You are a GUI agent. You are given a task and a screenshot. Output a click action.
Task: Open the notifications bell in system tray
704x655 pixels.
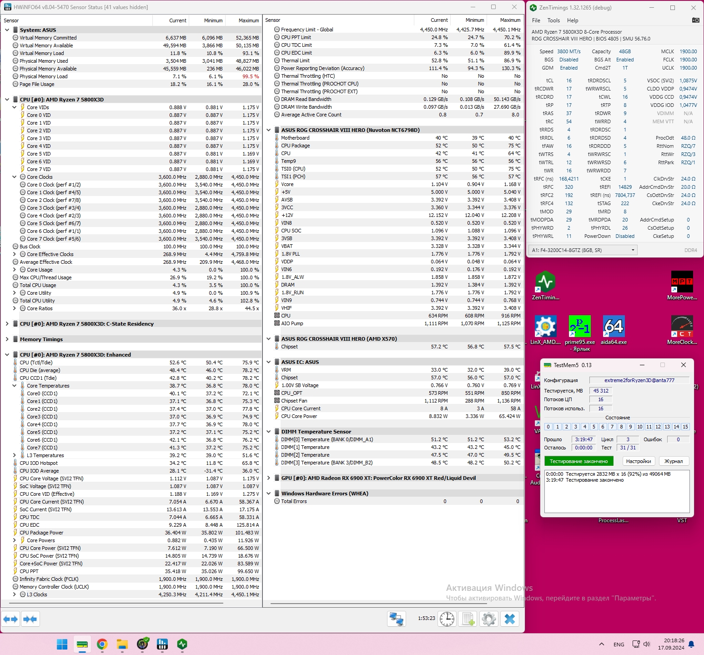(691, 644)
